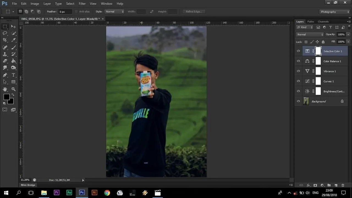Switch to the Channels tab
Viewport: 352px width, 198px height.
(323, 21)
